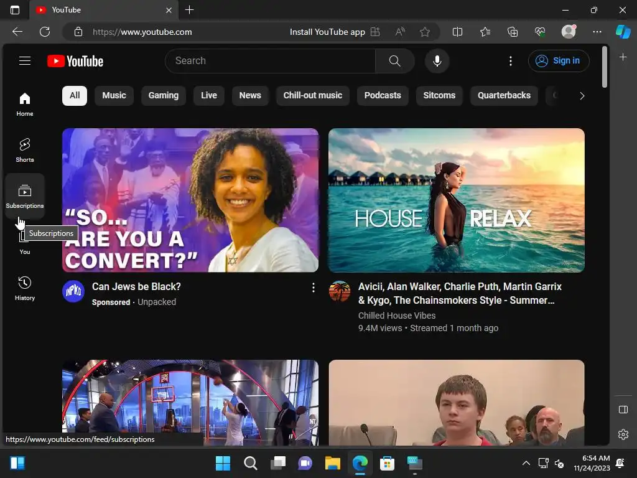The width and height of the screenshot is (637, 478).
Task: Open Edge sidebar settings gear
Action: click(623, 434)
